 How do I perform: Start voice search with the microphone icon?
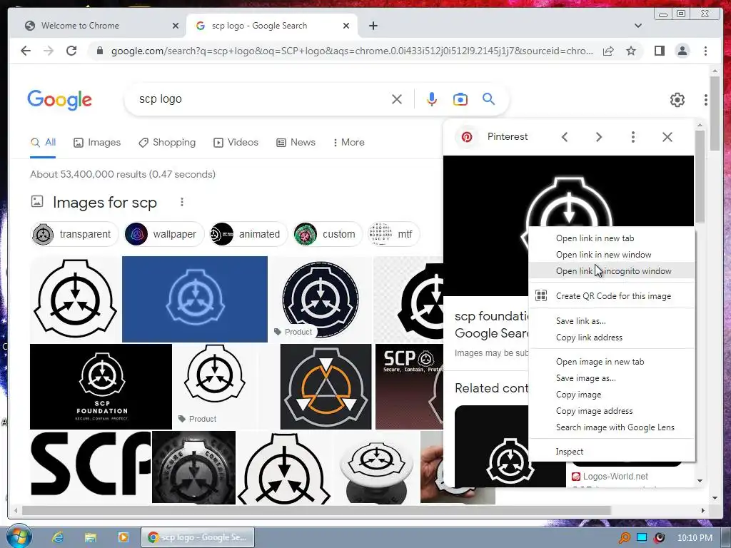pyautogui.click(x=432, y=99)
